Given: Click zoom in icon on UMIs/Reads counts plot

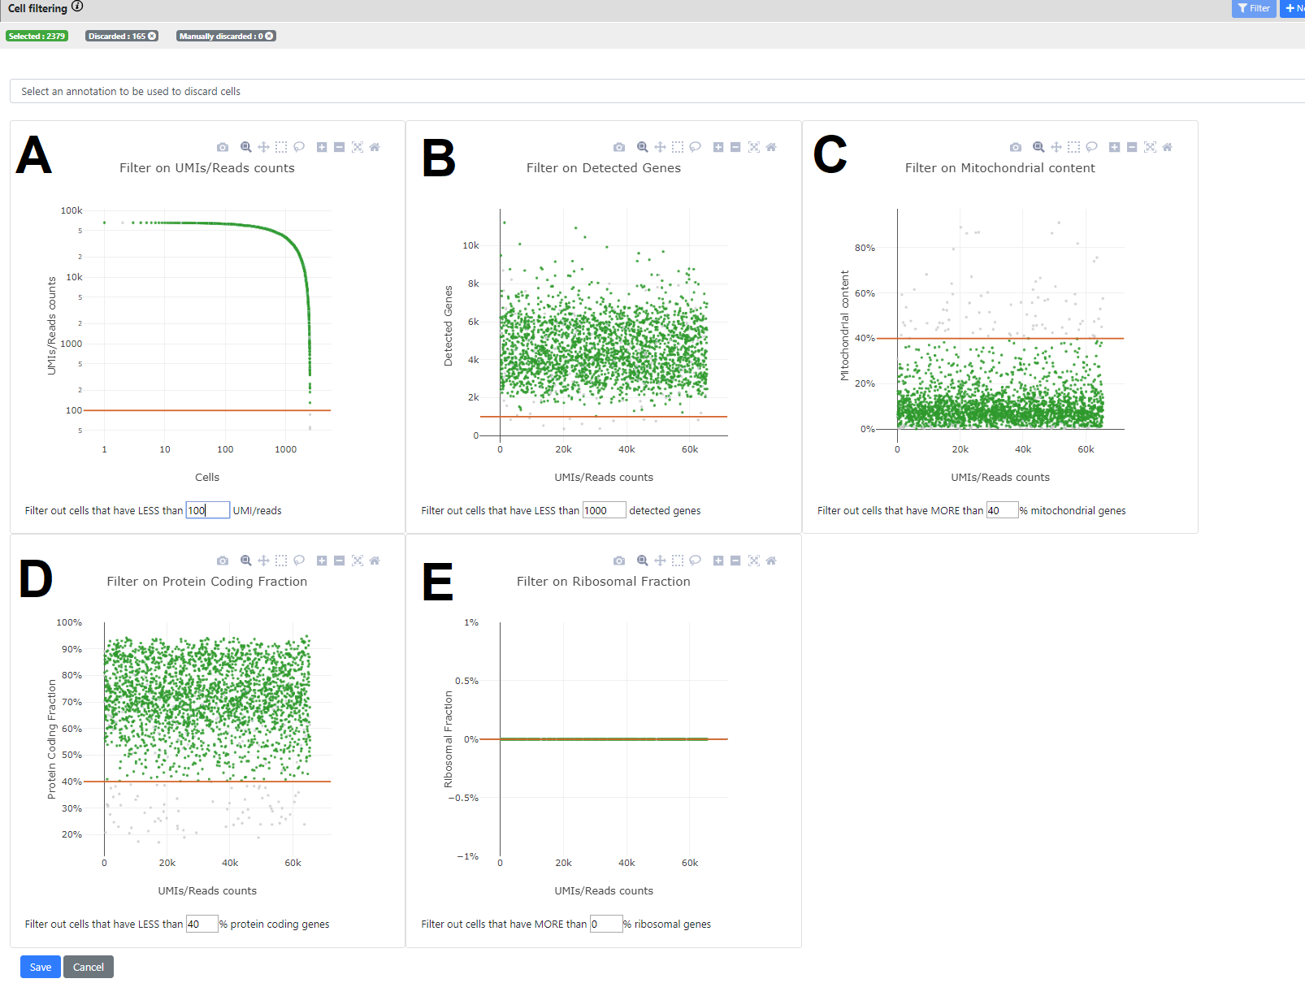Looking at the screenshot, I should click(x=322, y=147).
